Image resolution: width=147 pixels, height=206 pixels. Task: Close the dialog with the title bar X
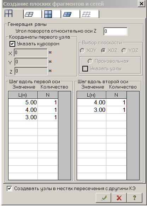pyautogui.click(x=141, y=4)
